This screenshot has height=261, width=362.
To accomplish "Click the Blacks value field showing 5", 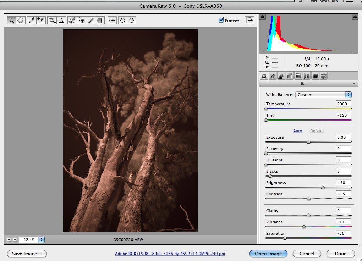I will [344, 171].
